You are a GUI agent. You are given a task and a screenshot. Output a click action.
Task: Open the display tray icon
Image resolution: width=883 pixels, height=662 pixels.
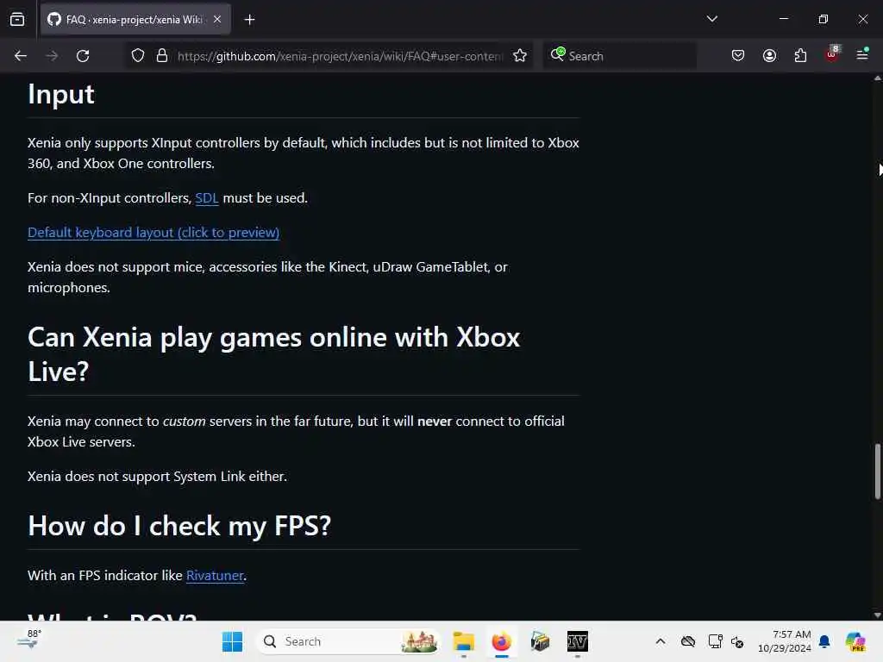(715, 641)
